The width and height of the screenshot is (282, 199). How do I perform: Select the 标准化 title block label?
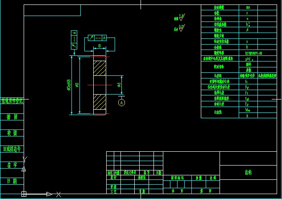coord(141,178)
